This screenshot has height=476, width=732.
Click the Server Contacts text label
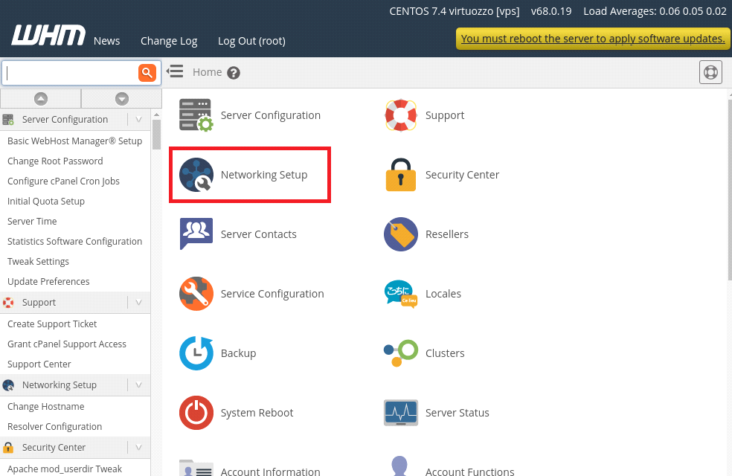coord(258,234)
